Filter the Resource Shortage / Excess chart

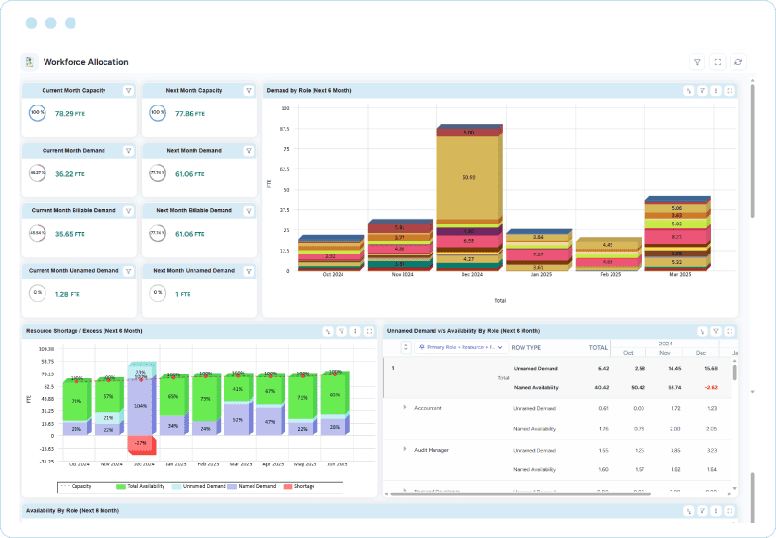(342, 331)
